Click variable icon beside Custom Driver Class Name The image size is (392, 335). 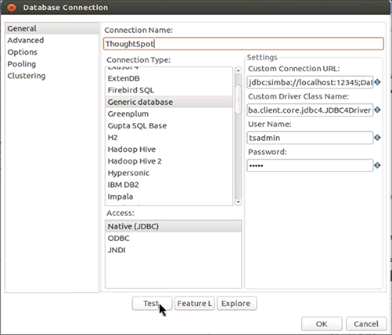377,110
